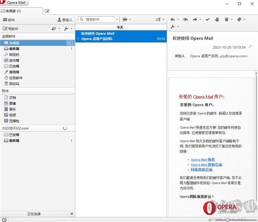Expand the label tag dropdown arrow

[245, 19]
